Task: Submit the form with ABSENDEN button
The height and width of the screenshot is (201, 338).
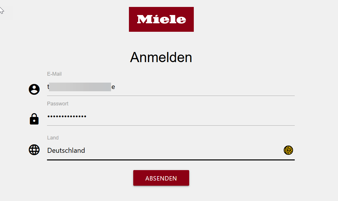Action: [161, 178]
